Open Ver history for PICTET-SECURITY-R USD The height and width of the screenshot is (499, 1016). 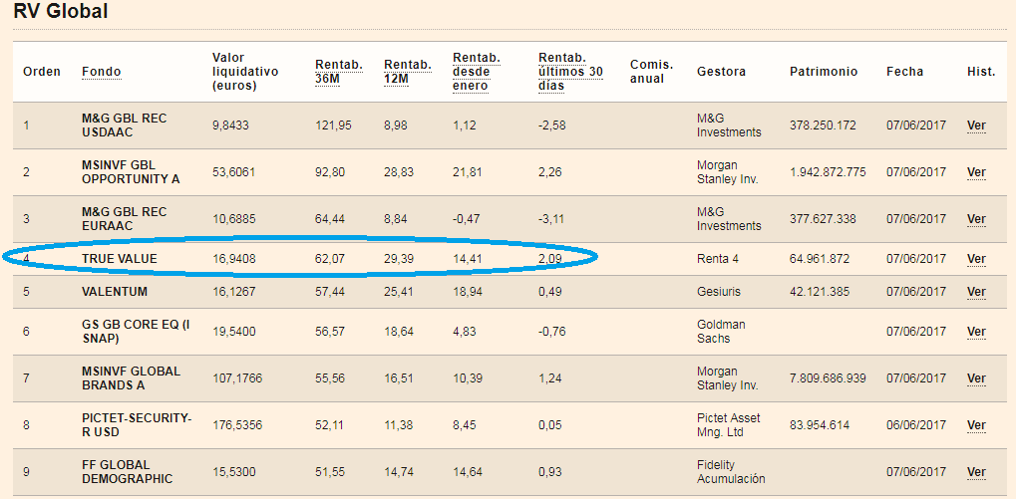pos(976,426)
